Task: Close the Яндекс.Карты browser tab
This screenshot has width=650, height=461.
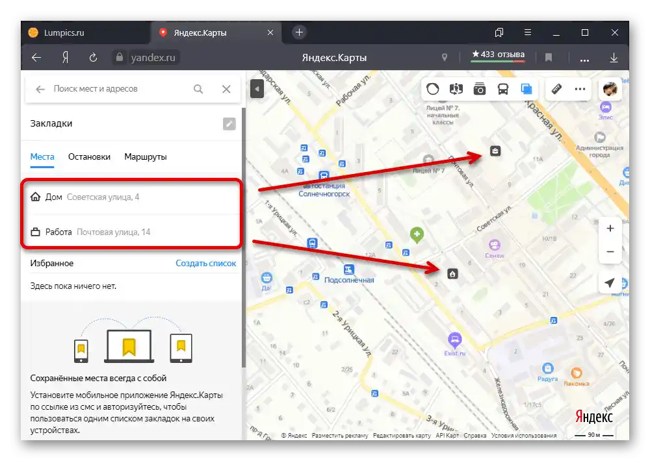Action: pos(270,32)
